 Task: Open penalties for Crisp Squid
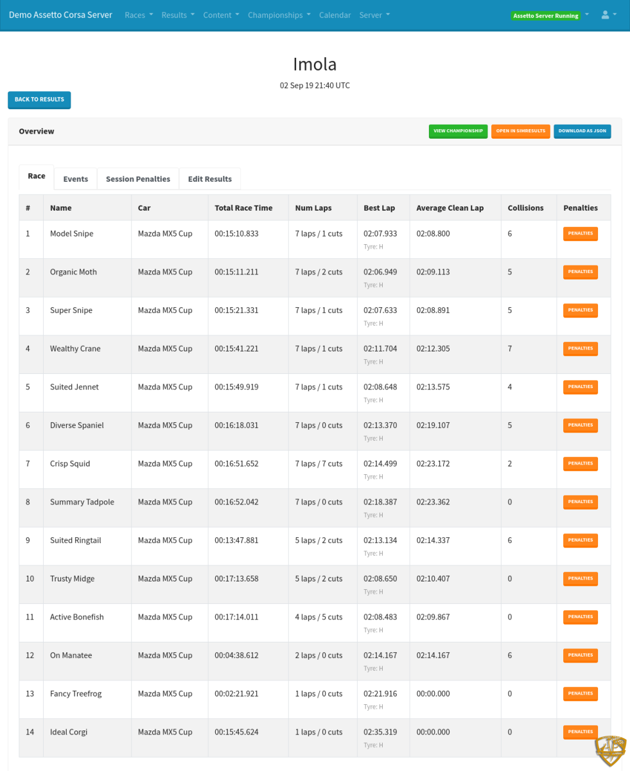[580, 463]
